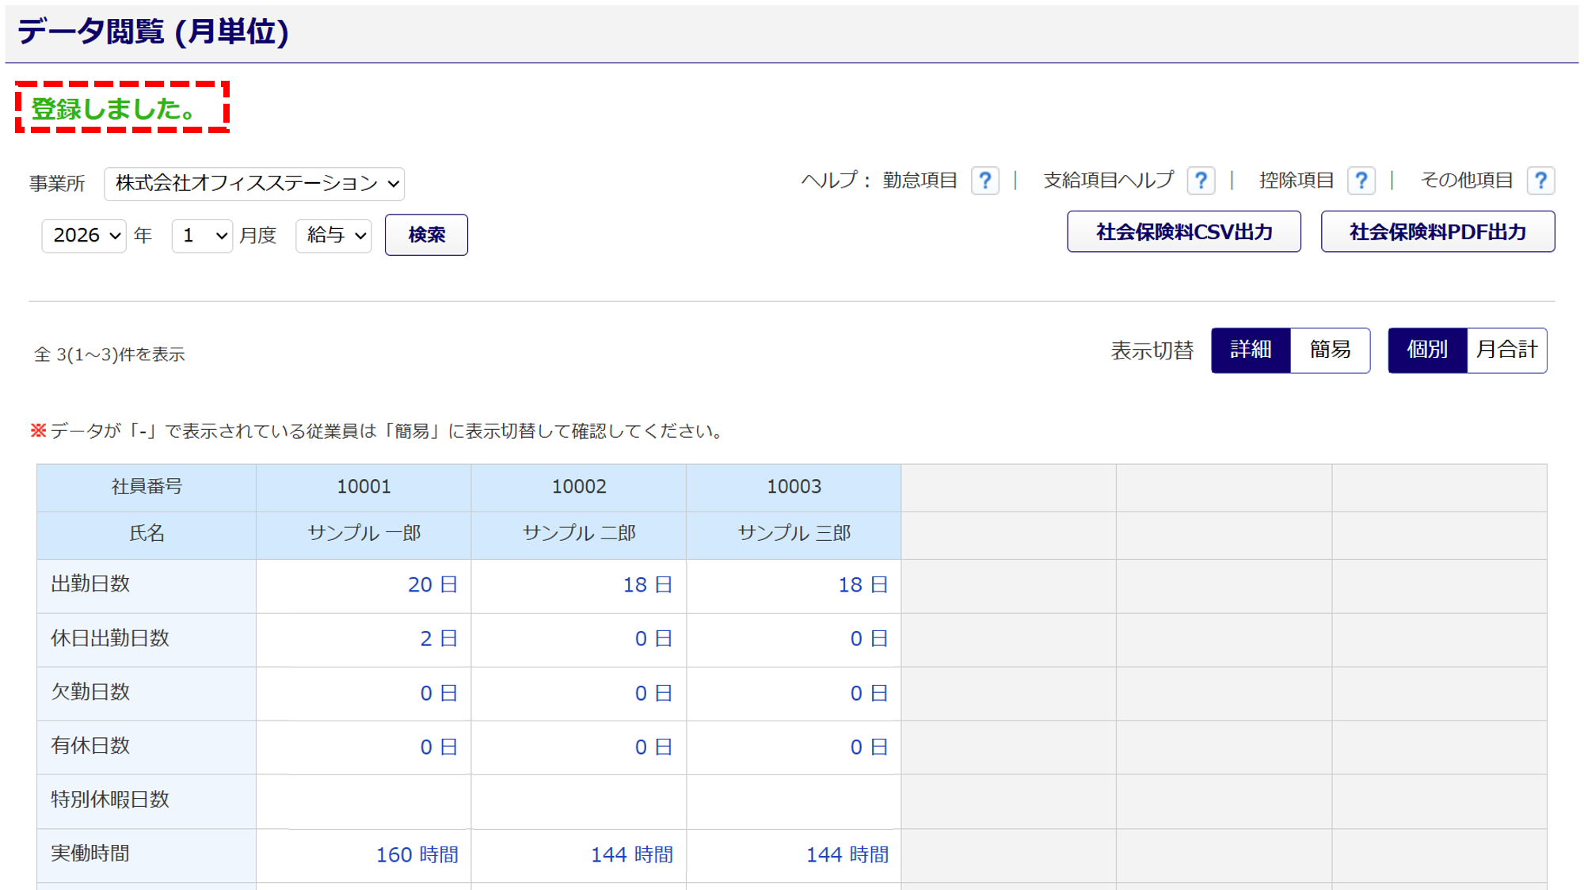Click the その他項目 question mark icon
Viewport: 1584px width, 890px height.
pyautogui.click(x=1540, y=181)
